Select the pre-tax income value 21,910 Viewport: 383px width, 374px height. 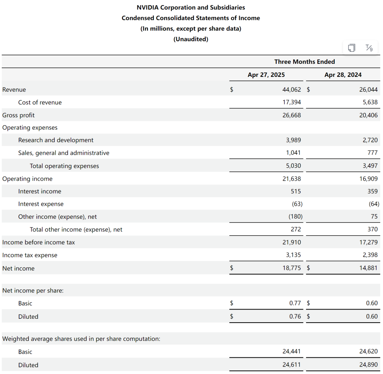292,242
